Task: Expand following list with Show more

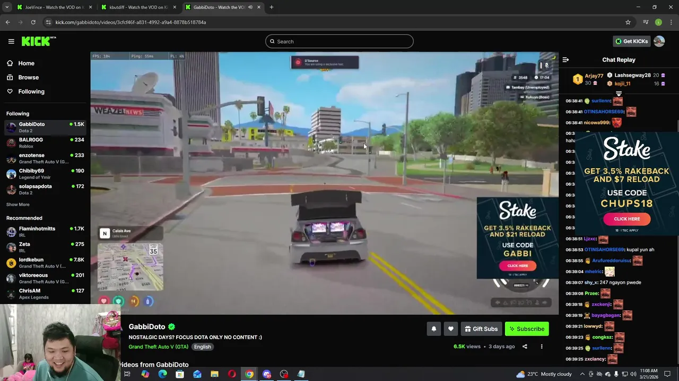Action: click(x=18, y=204)
